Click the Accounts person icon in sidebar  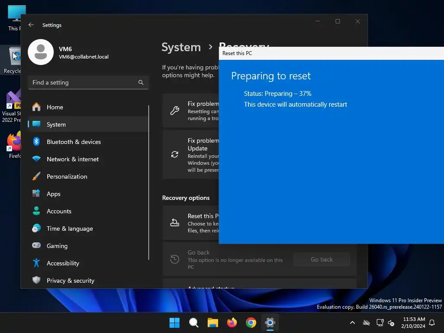pyautogui.click(x=36, y=211)
